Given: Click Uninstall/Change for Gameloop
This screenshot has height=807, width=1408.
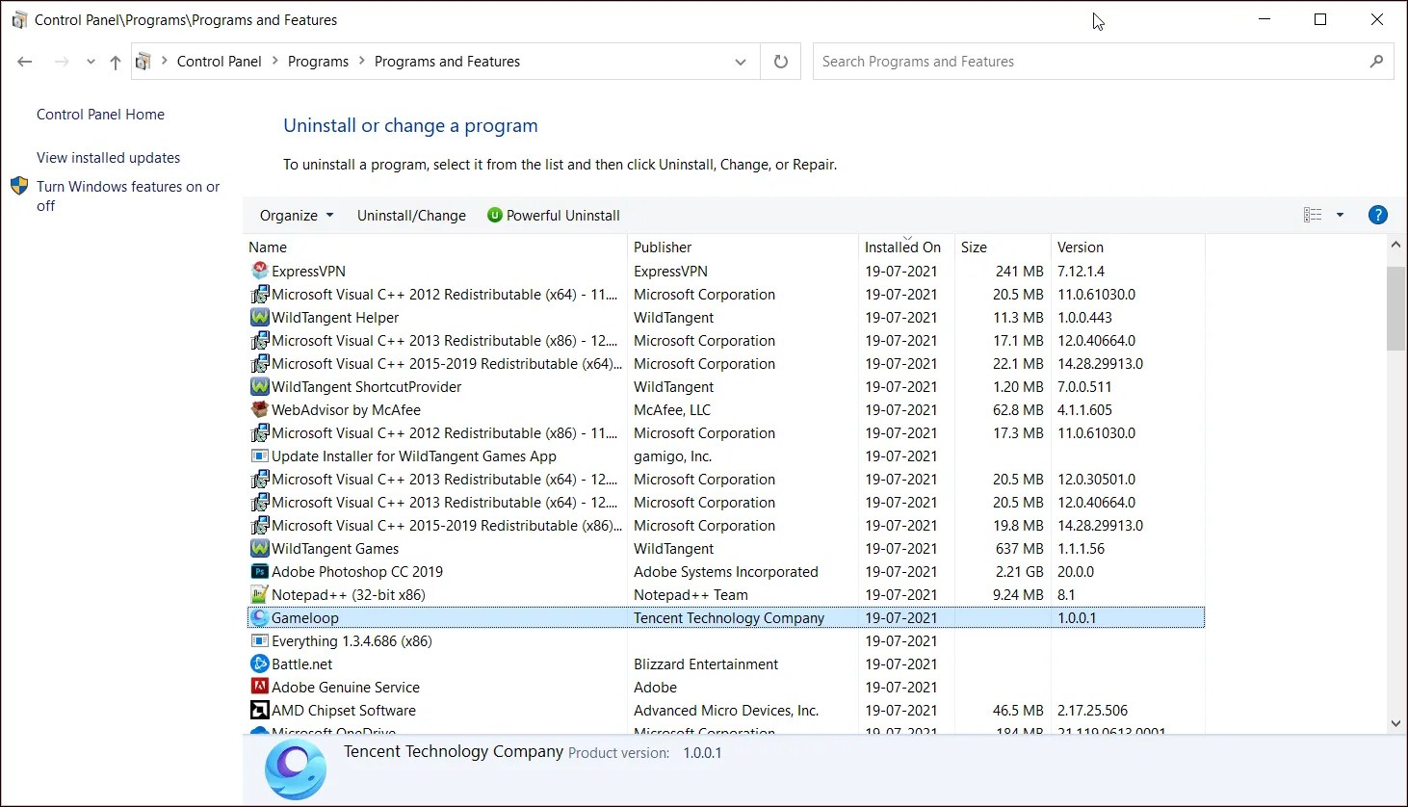Looking at the screenshot, I should [x=411, y=215].
